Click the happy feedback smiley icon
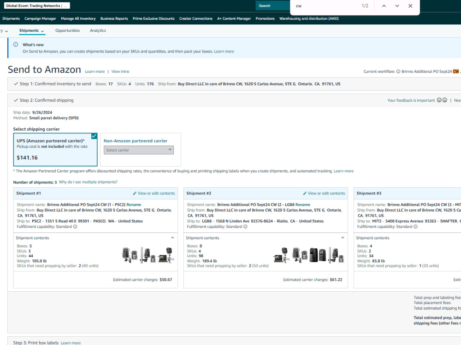 [439, 100]
